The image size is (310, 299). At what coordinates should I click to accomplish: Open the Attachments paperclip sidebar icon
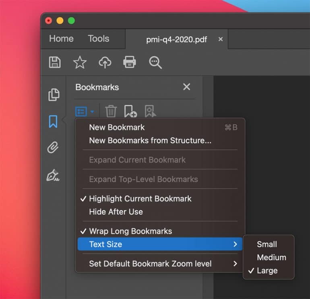point(53,147)
